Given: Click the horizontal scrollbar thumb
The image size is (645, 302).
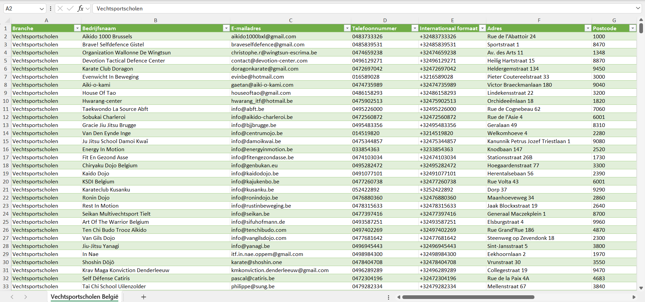Looking at the screenshot, I should tap(468, 297).
